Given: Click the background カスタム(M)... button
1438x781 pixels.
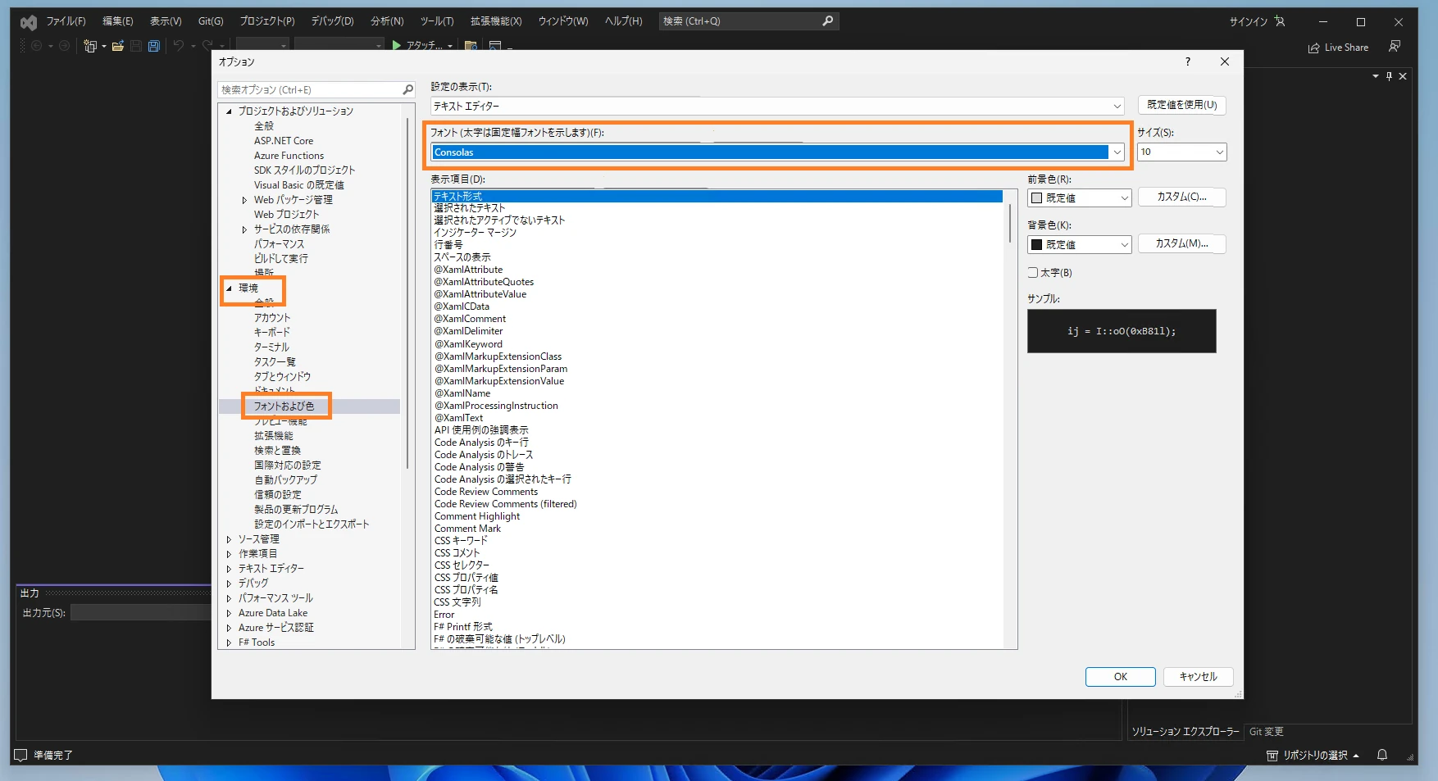Looking at the screenshot, I should (1181, 244).
